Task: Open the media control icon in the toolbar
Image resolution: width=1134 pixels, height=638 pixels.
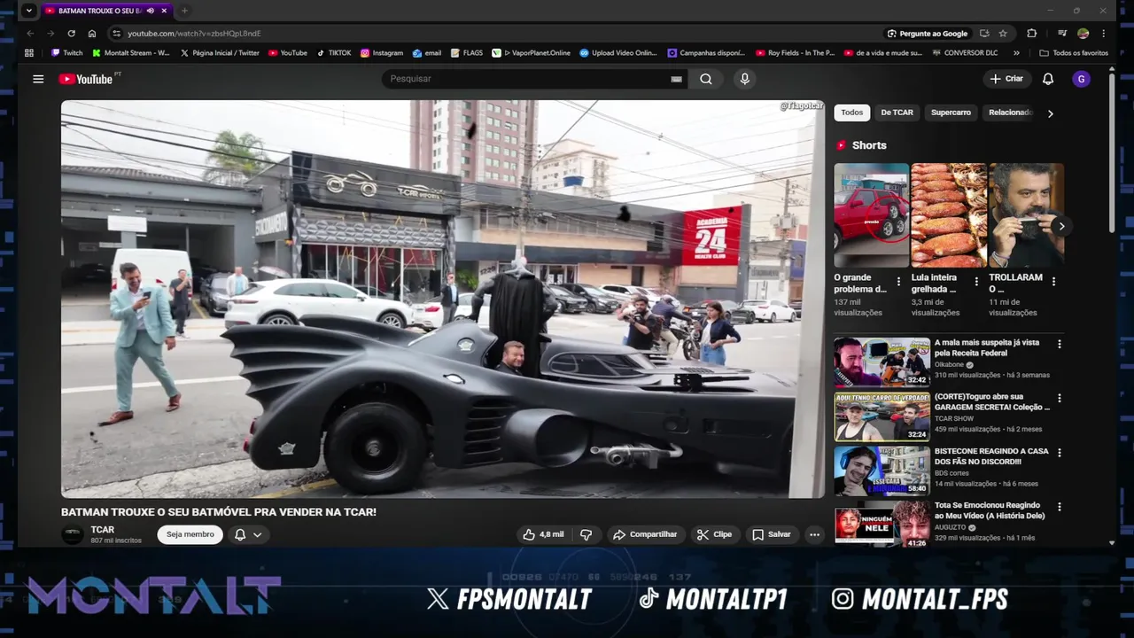Action: pos(1062,34)
